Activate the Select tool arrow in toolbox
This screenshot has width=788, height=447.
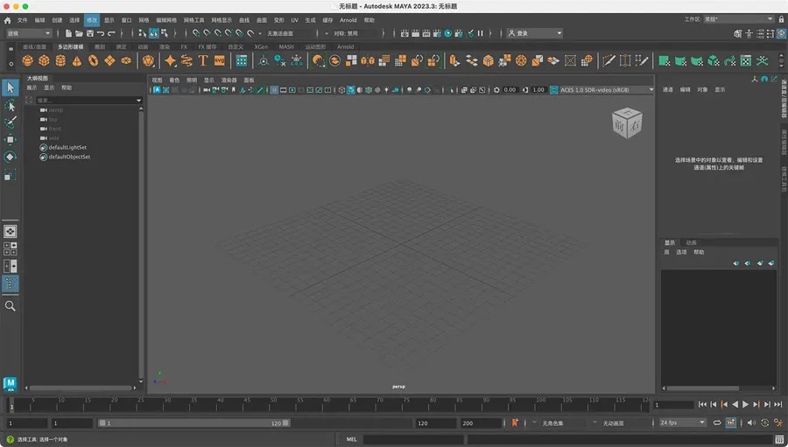click(x=10, y=87)
